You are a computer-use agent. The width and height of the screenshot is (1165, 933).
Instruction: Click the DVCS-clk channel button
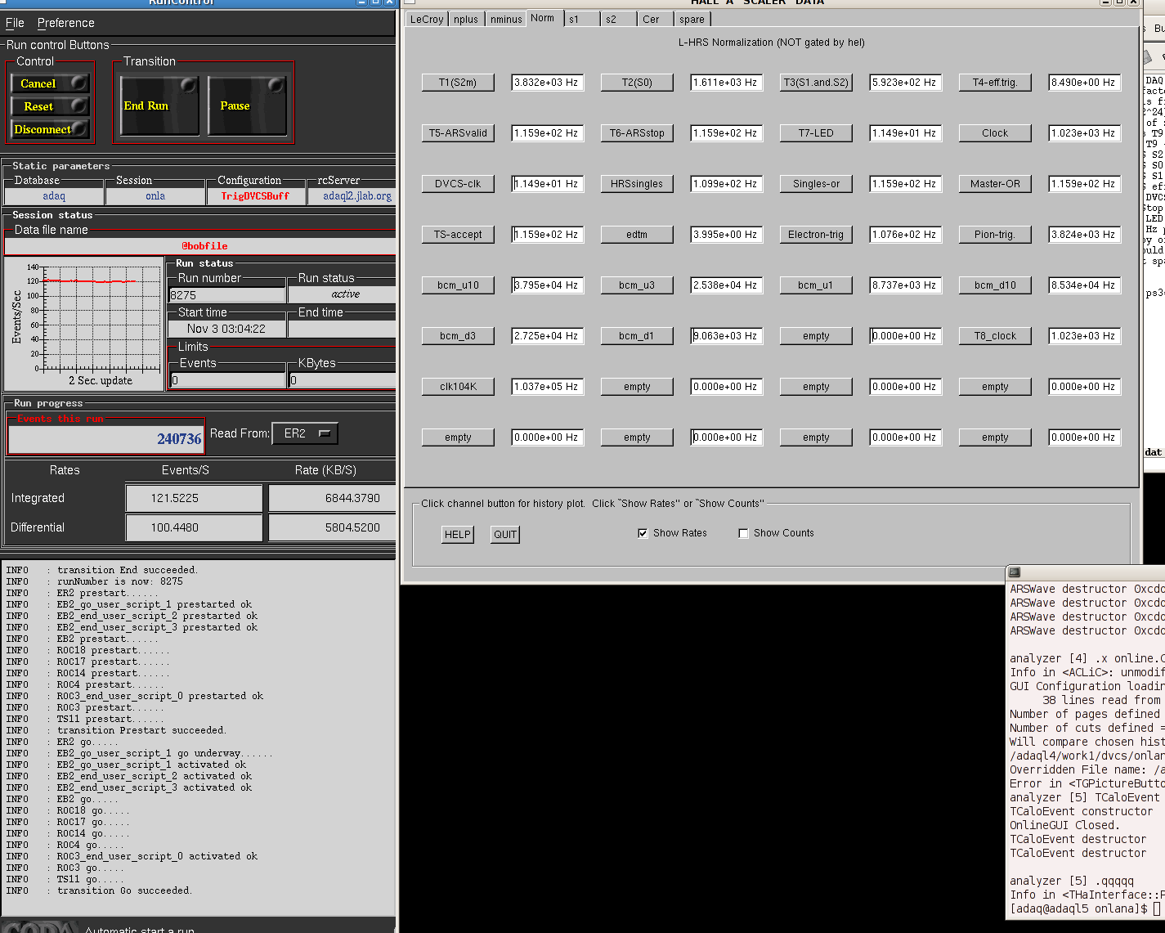(x=458, y=184)
